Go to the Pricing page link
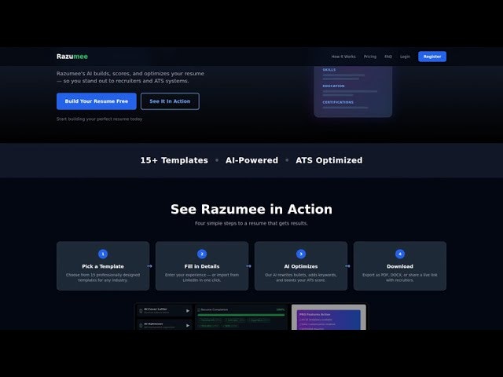Viewport: 503px width, 377px height. pyautogui.click(x=370, y=57)
